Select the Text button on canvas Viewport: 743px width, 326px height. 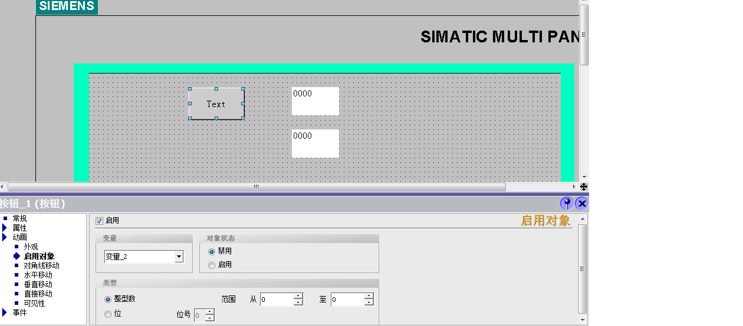tap(216, 104)
